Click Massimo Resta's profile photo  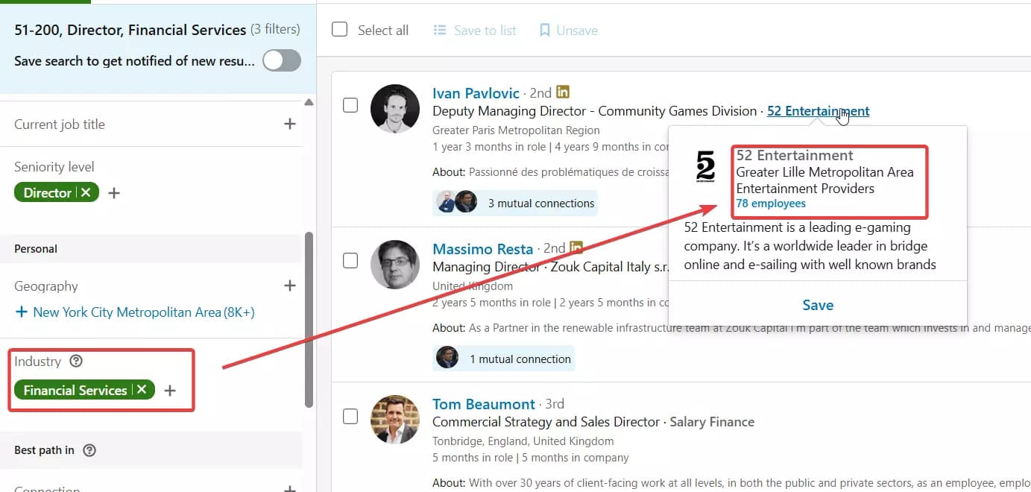(395, 265)
